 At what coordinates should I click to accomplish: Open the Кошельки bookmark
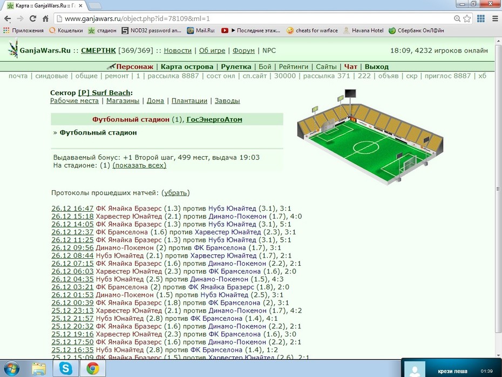tap(66, 30)
